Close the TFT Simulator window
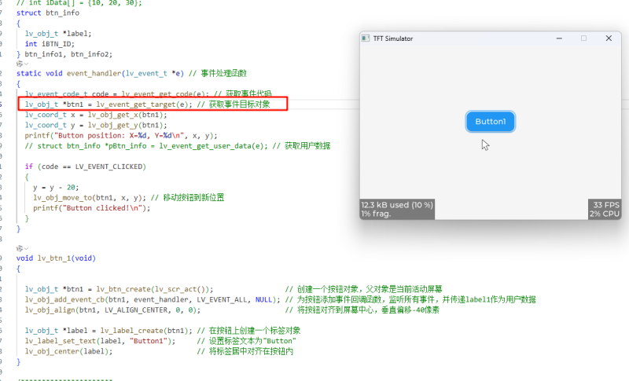This screenshot has height=381, width=629. click(609, 38)
